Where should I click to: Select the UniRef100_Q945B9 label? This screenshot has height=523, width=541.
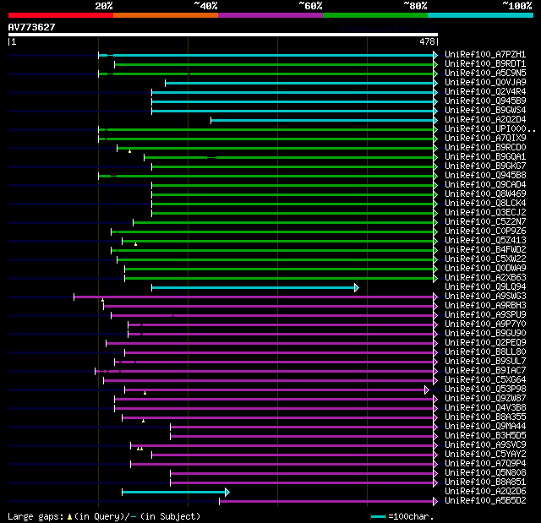click(x=485, y=101)
